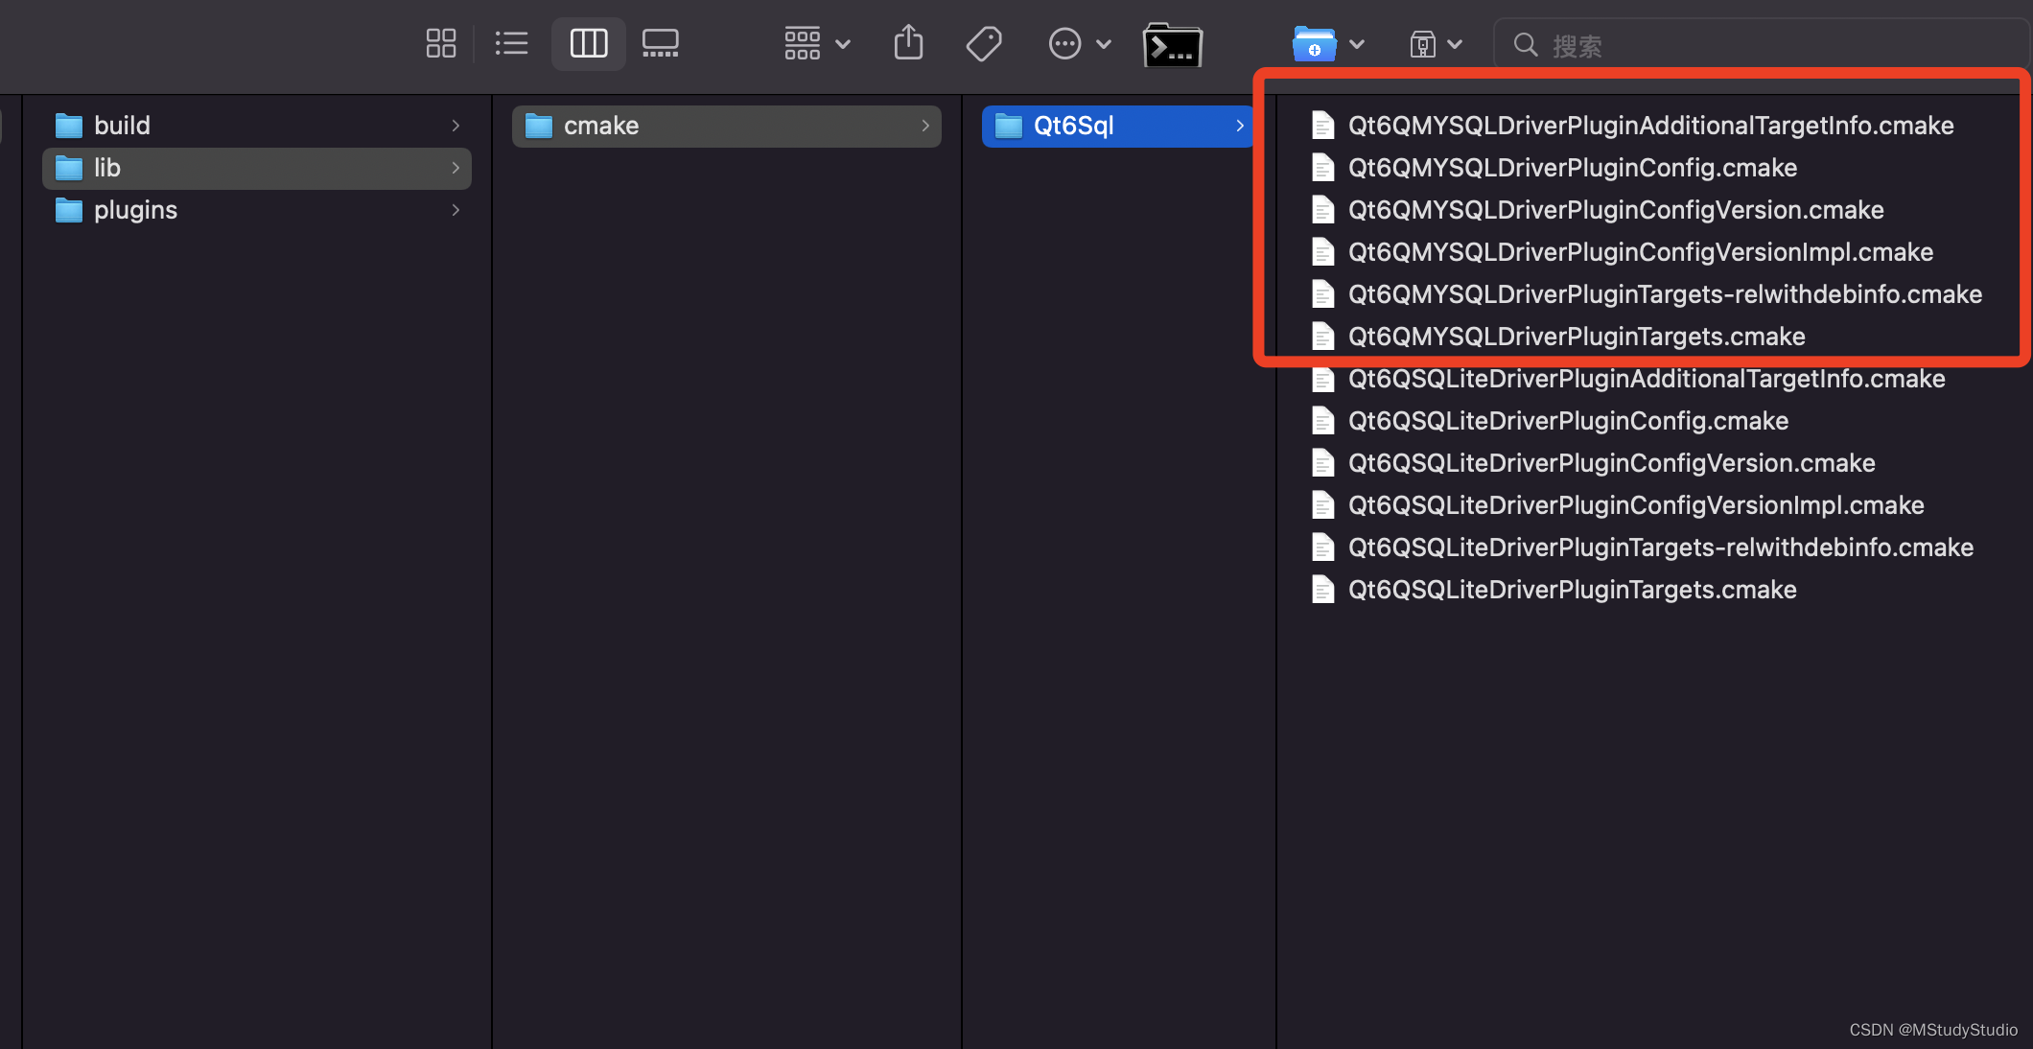Select the column view button
Image resolution: width=2033 pixels, height=1049 pixels.
click(x=589, y=43)
